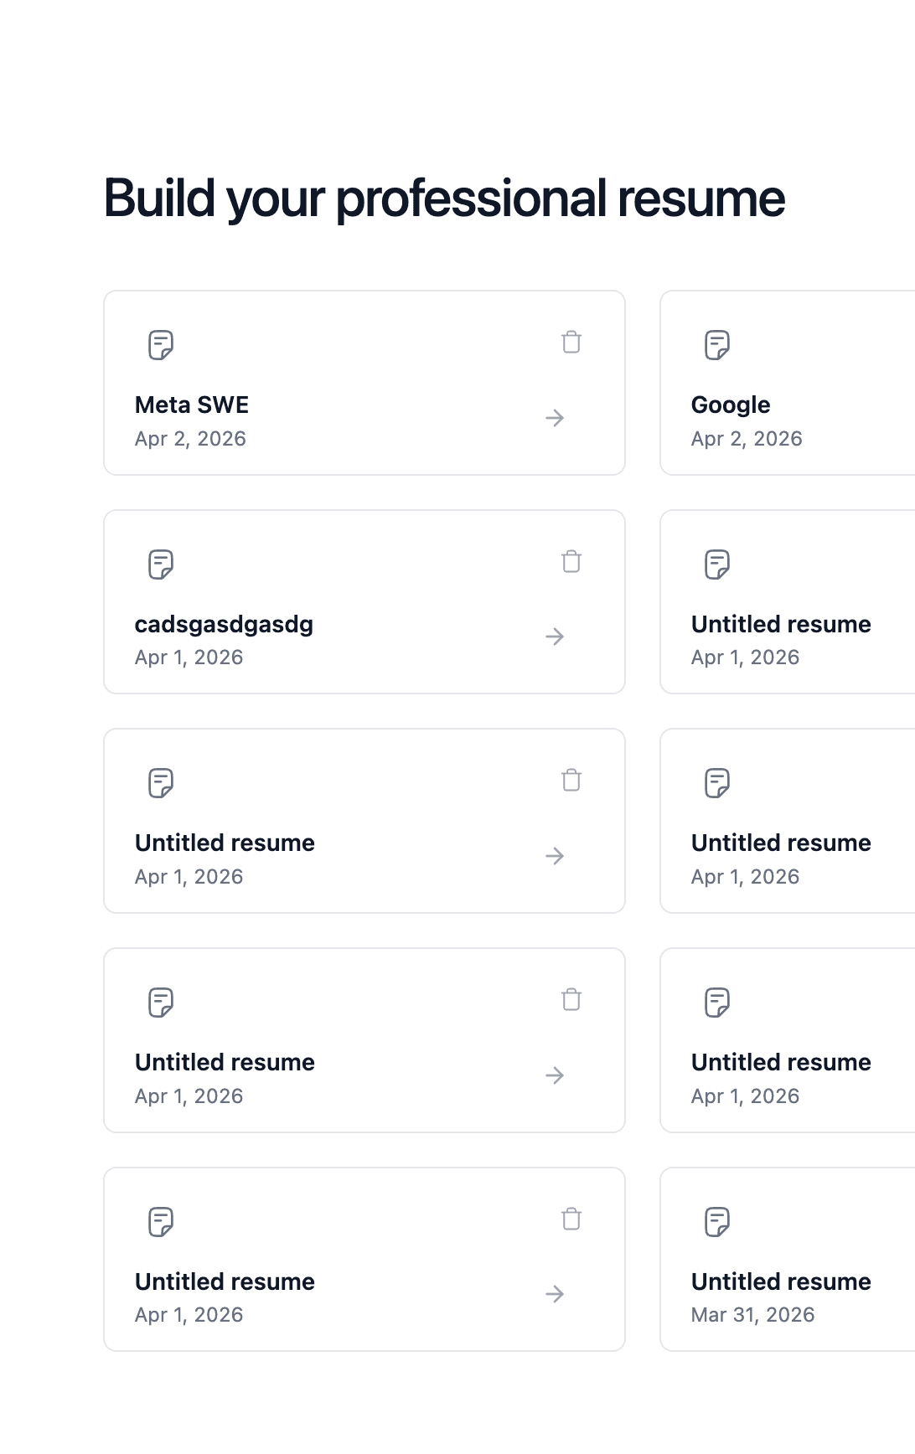Select the Meta SWE resume title
The image size is (915, 1454).
click(192, 405)
